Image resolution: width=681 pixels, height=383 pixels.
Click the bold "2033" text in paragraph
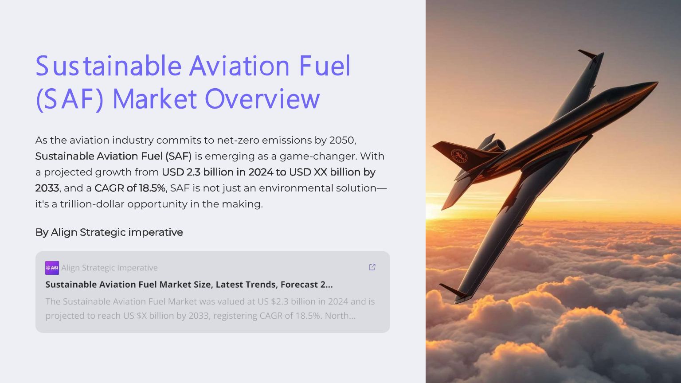(x=47, y=188)
